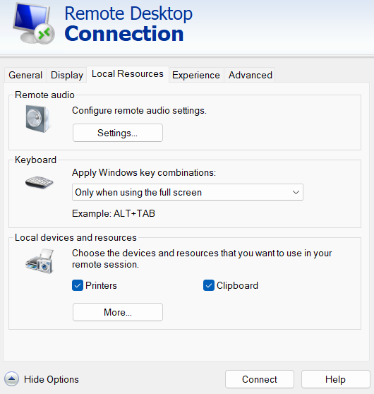Open Help for Remote Desktop Connection
This screenshot has height=394, width=374.
(336, 379)
